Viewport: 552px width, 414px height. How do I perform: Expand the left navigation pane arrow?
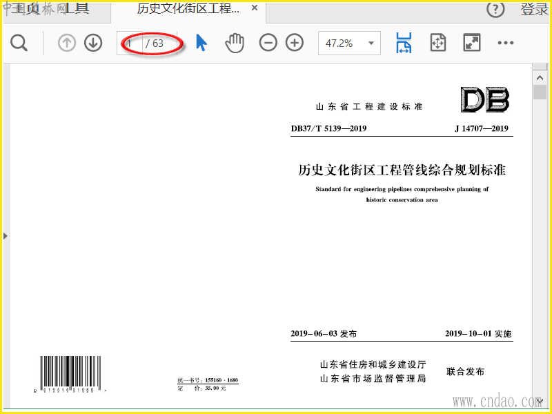click(x=6, y=235)
